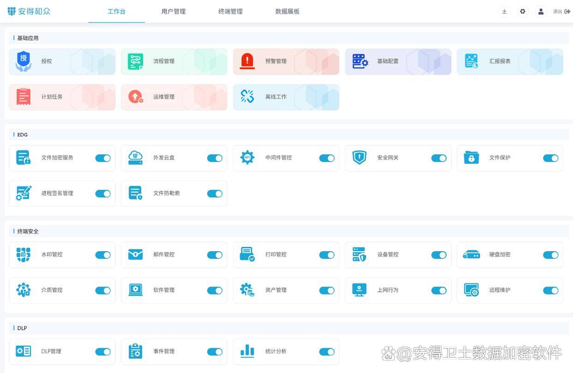Toggle the DLP管理 switch
The width and height of the screenshot is (573, 373).
pos(103,352)
